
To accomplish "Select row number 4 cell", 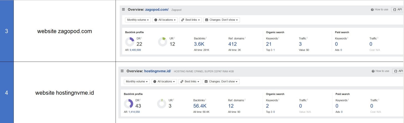I will (7, 93).
